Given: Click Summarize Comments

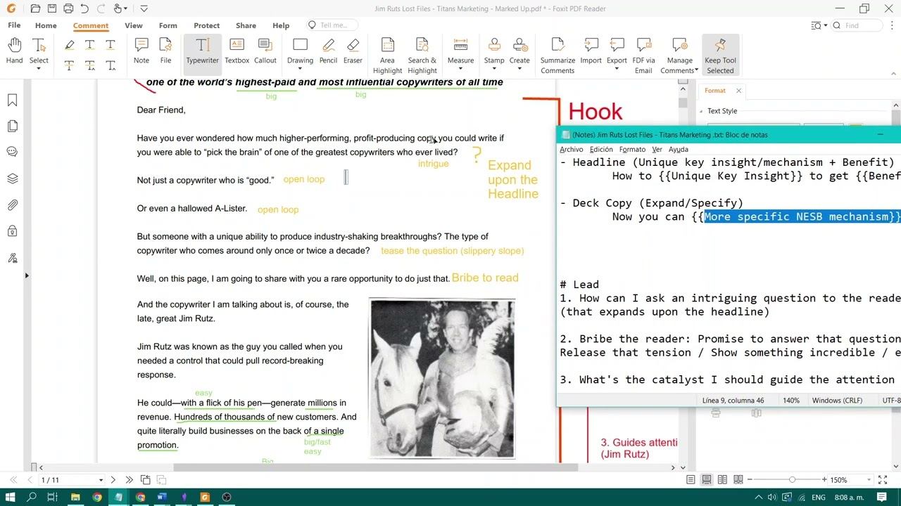Looking at the screenshot, I should coord(557,56).
